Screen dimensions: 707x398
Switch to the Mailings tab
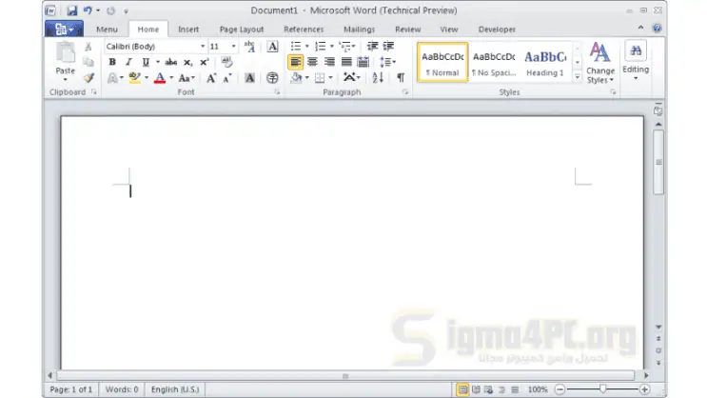click(360, 30)
